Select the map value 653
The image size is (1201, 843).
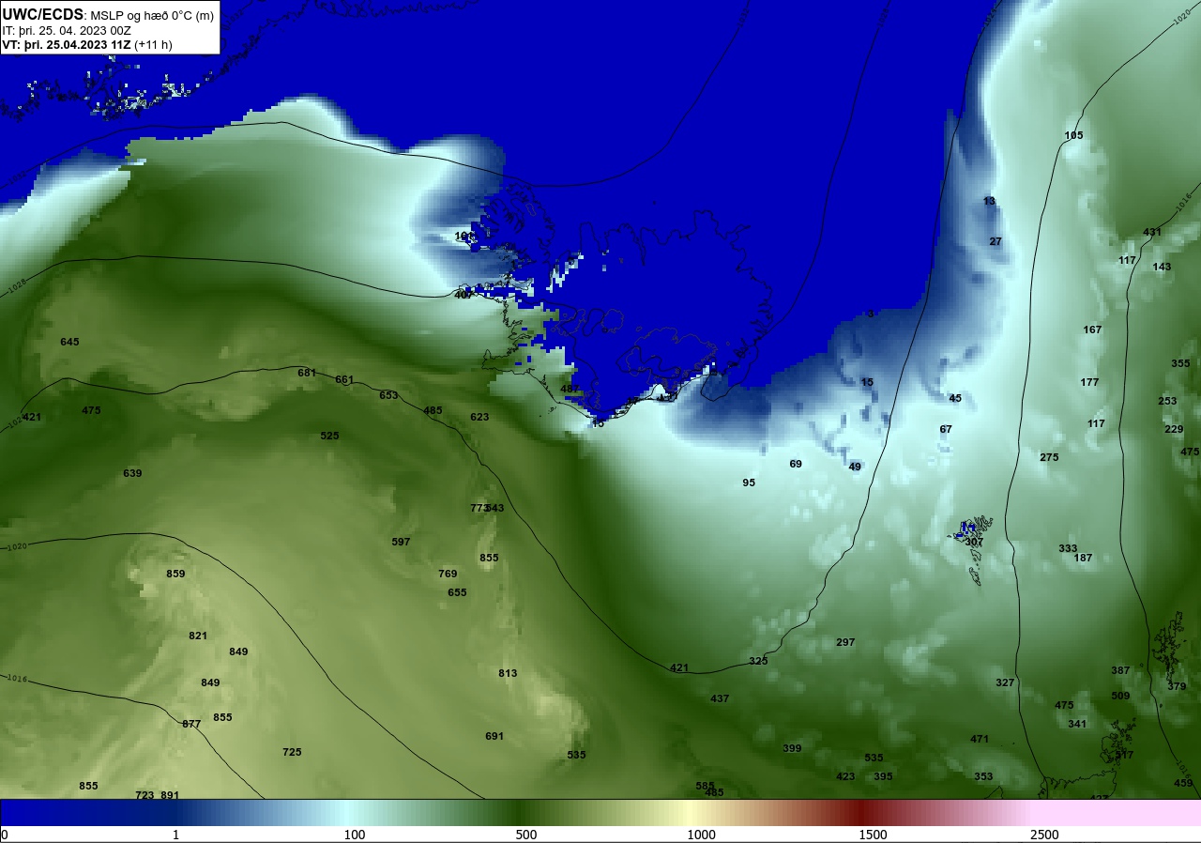(388, 395)
